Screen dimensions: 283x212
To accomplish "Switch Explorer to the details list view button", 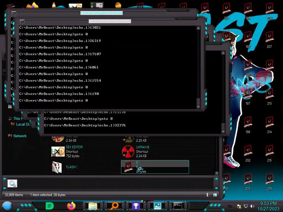I will [x=207, y=195].
